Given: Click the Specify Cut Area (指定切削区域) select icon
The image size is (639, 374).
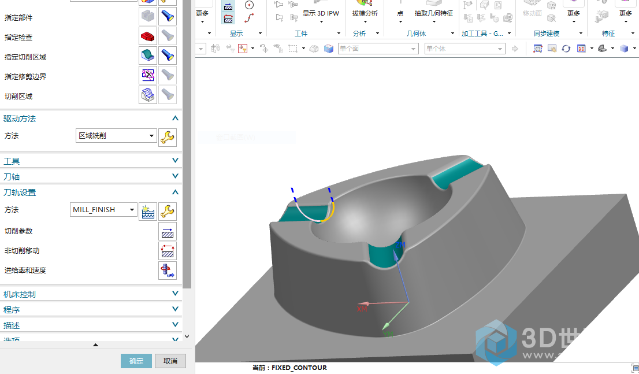Looking at the screenshot, I should click(148, 55).
